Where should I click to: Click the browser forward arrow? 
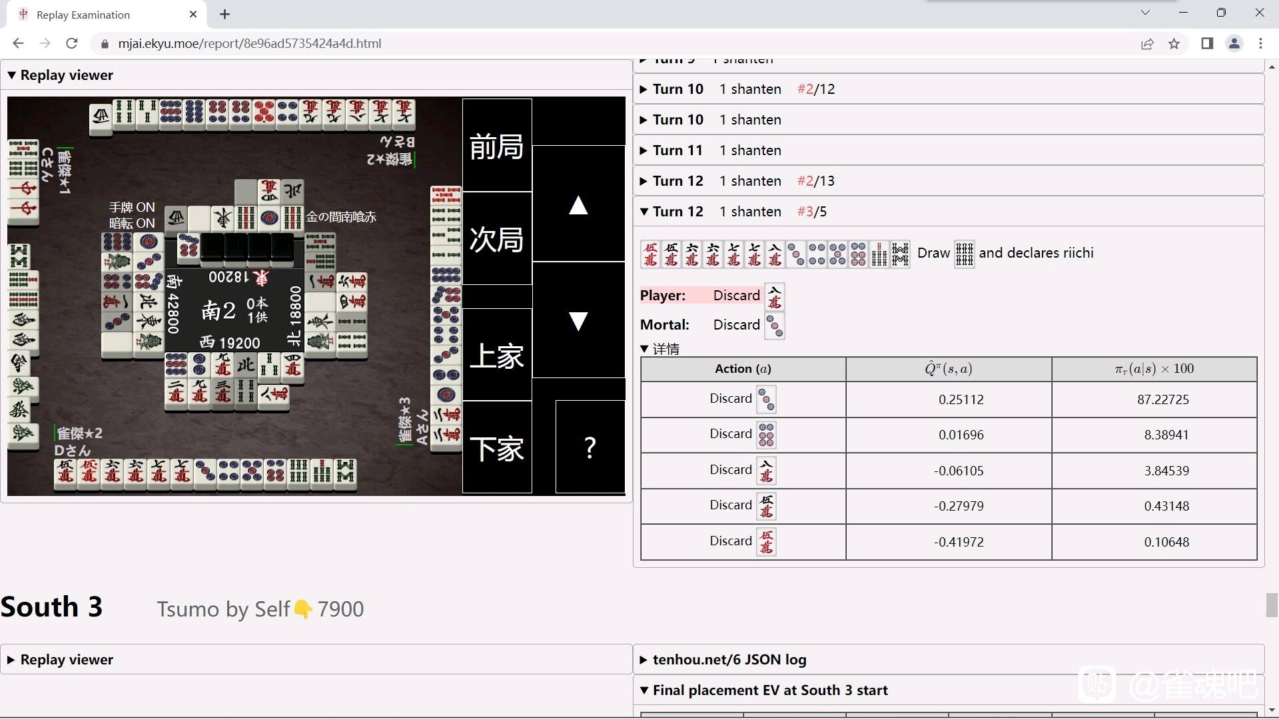pyautogui.click(x=45, y=43)
